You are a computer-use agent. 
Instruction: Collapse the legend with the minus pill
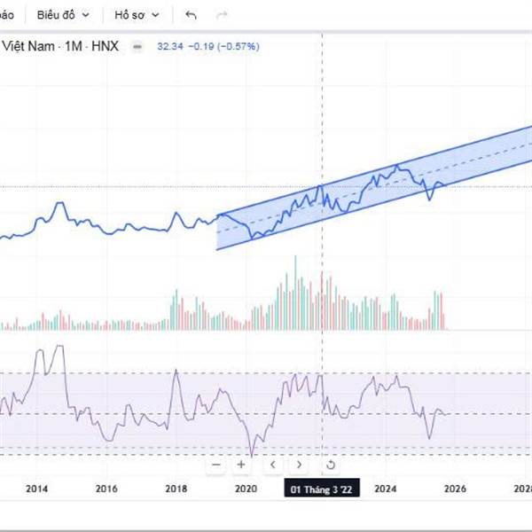click(137, 46)
